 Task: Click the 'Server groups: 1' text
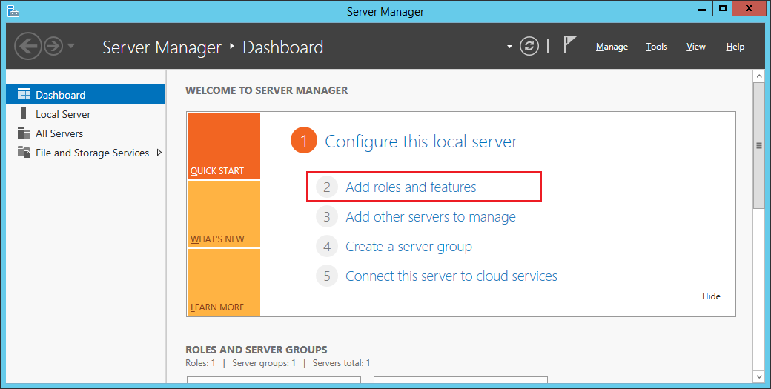click(x=264, y=363)
